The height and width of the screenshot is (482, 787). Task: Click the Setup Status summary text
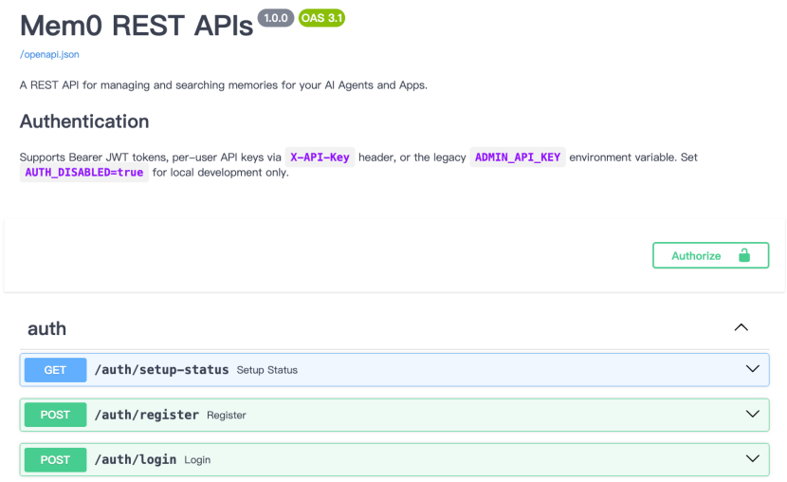[x=267, y=370]
